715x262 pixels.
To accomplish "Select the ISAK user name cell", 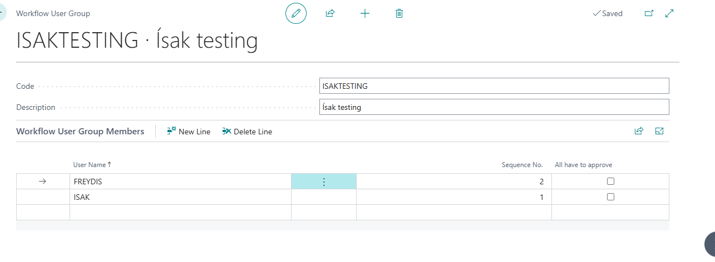I will click(180, 197).
